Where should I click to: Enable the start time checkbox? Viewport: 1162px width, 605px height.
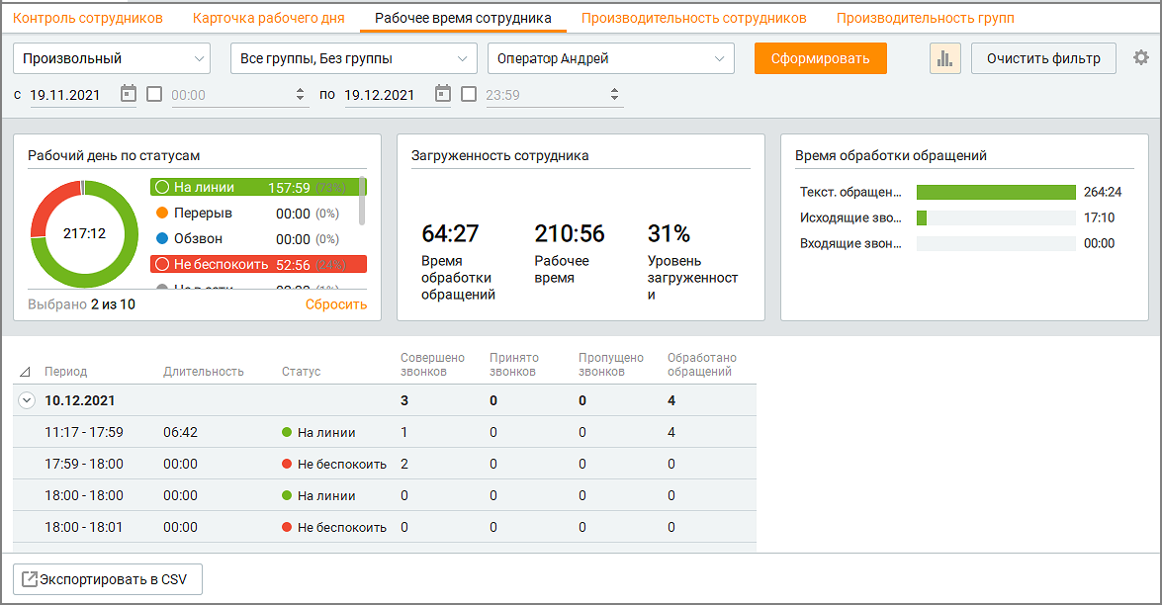click(154, 94)
